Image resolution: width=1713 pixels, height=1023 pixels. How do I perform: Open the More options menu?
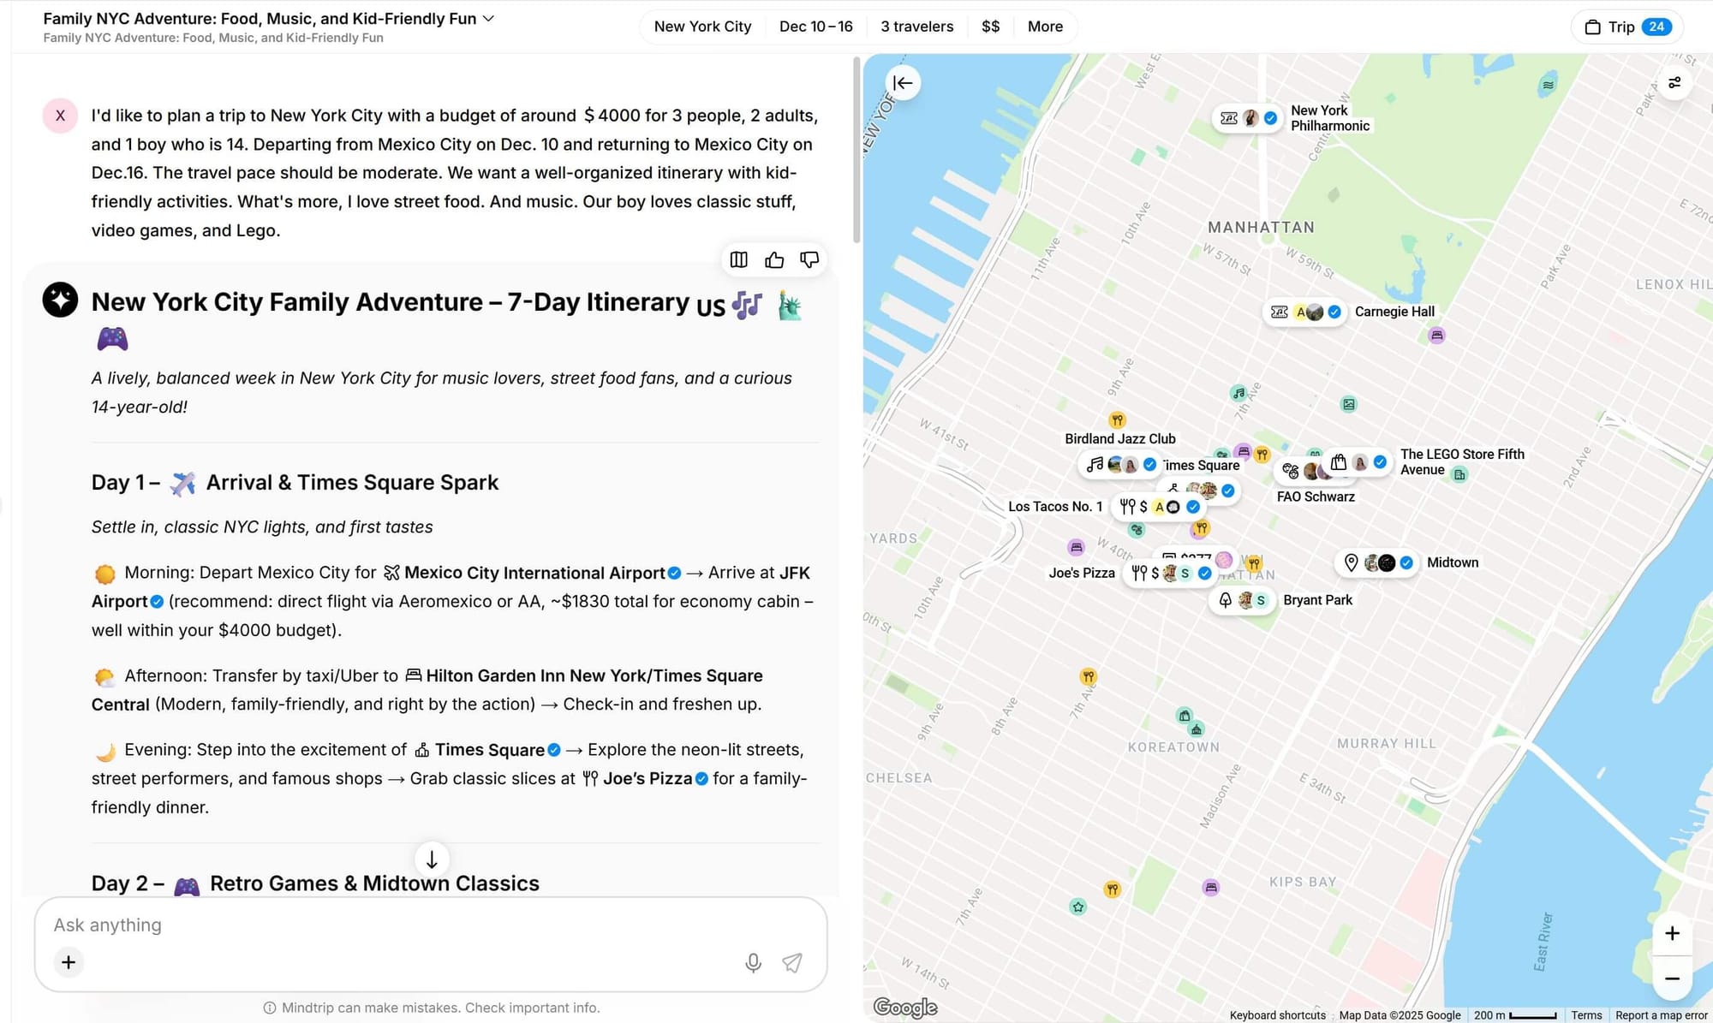[1045, 27]
